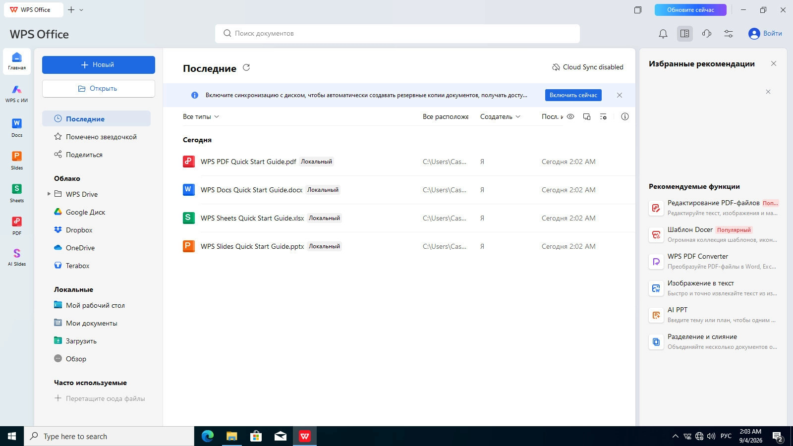Open Sheets from the left sidebar
The height and width of the screenshot is (446, 793).
17,193
